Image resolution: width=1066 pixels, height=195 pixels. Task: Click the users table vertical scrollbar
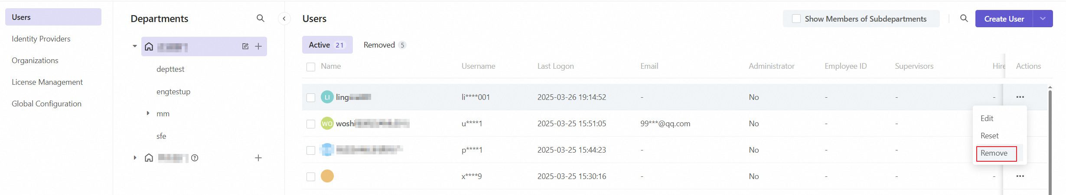[1050, 138]
